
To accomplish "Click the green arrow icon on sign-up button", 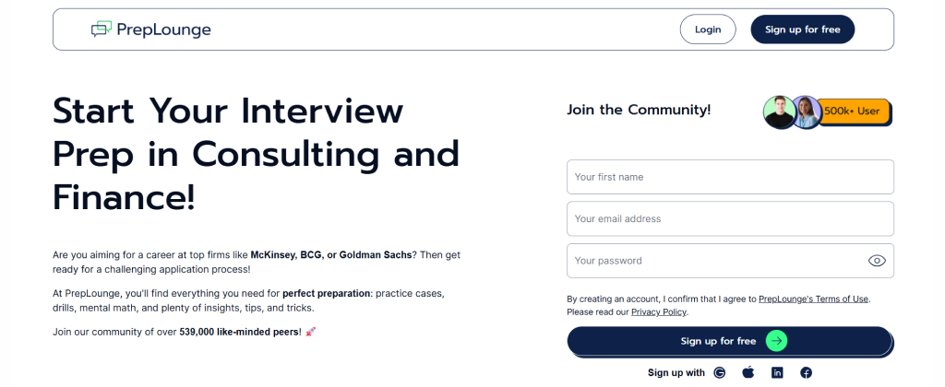I will (x=776, y=341).
